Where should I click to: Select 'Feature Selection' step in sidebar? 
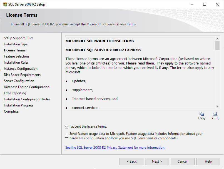[x=16, y=56]
